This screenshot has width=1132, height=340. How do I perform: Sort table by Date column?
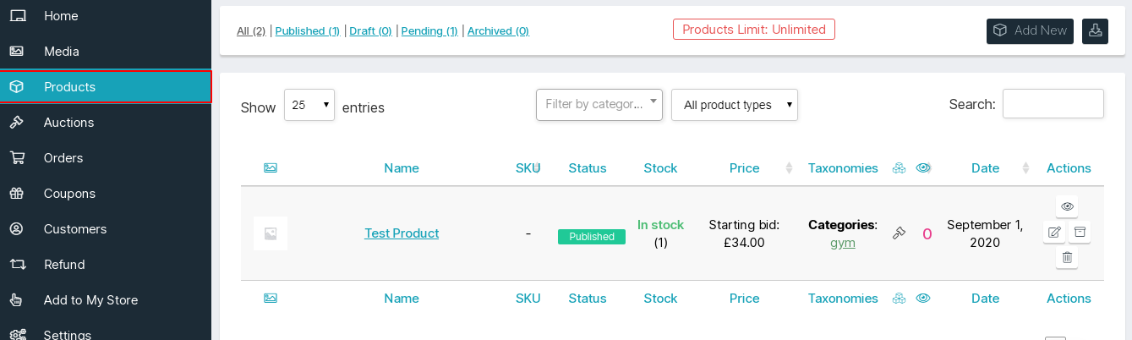pyautogui.click(x=986, y=168)
